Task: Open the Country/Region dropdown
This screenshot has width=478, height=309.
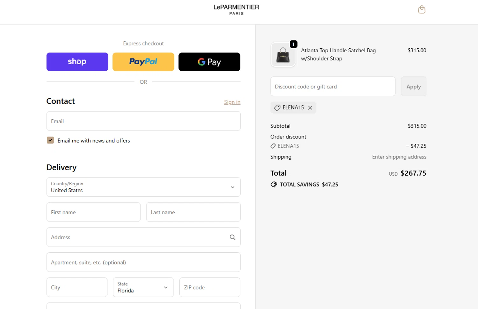Action: (143, 187)
